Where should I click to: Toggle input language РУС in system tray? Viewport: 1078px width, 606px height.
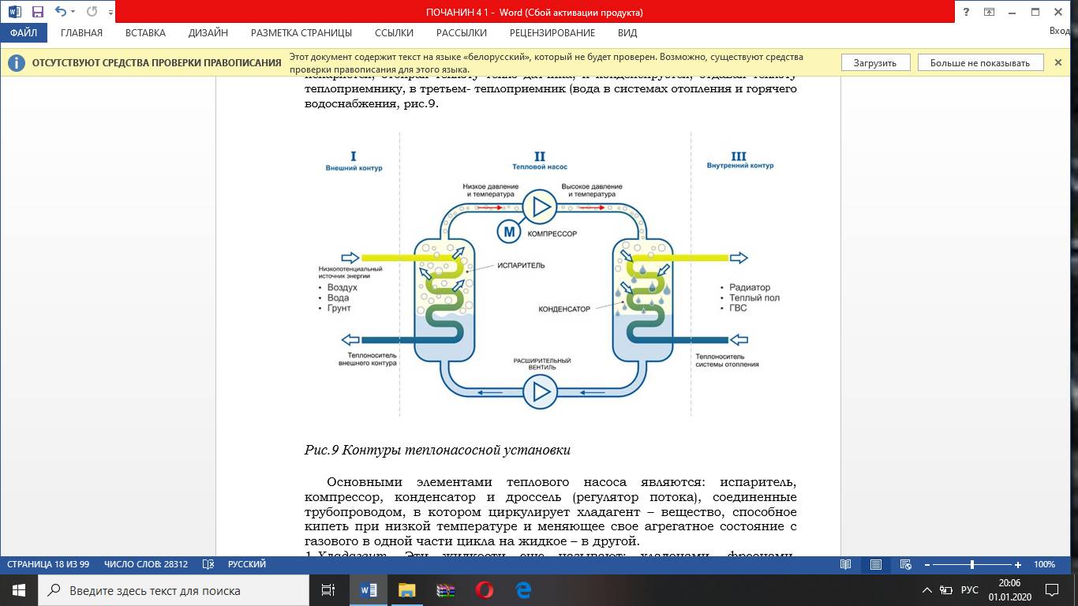(970, 590)
